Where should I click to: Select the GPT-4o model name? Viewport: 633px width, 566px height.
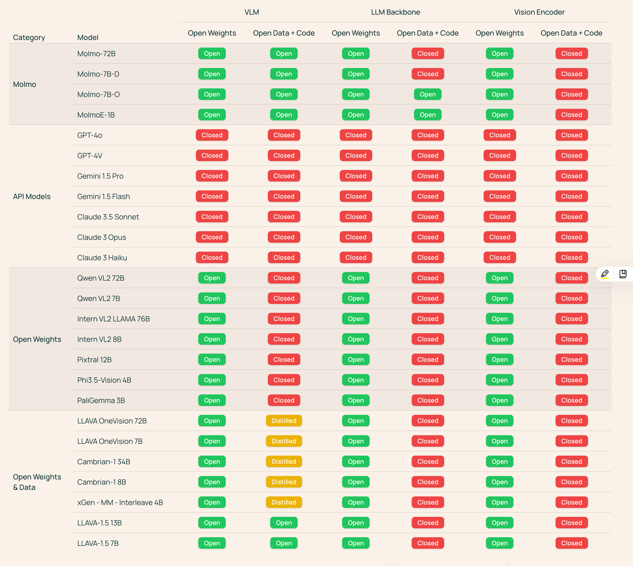[89, 135]
